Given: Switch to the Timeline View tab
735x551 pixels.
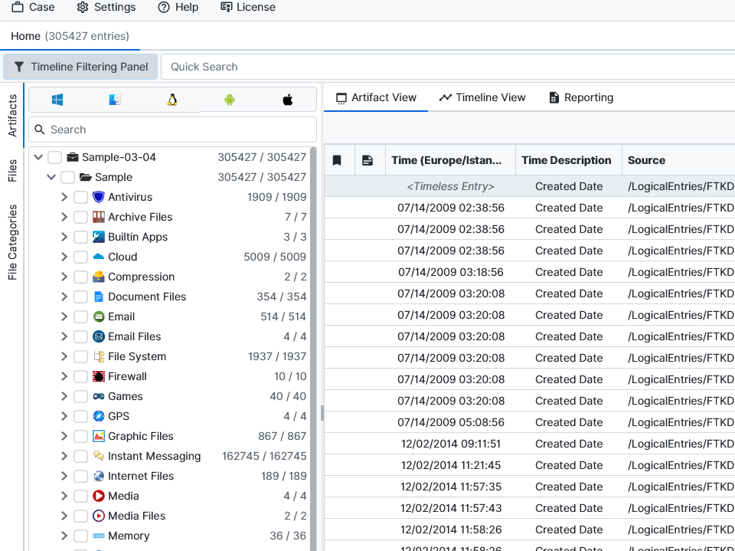Looking at the screenshot, I should click(482, 97).
